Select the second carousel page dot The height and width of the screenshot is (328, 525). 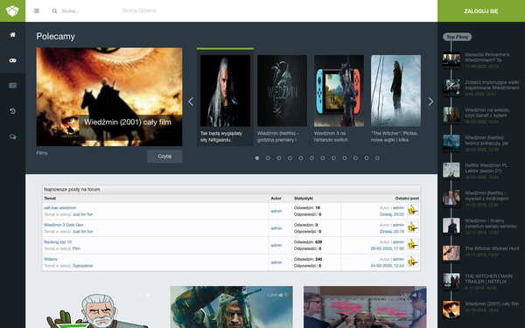pos(268,158)
